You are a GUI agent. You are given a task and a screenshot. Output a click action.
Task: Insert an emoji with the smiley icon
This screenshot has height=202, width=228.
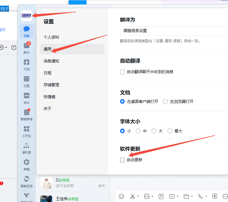click(x=121, y=196)
